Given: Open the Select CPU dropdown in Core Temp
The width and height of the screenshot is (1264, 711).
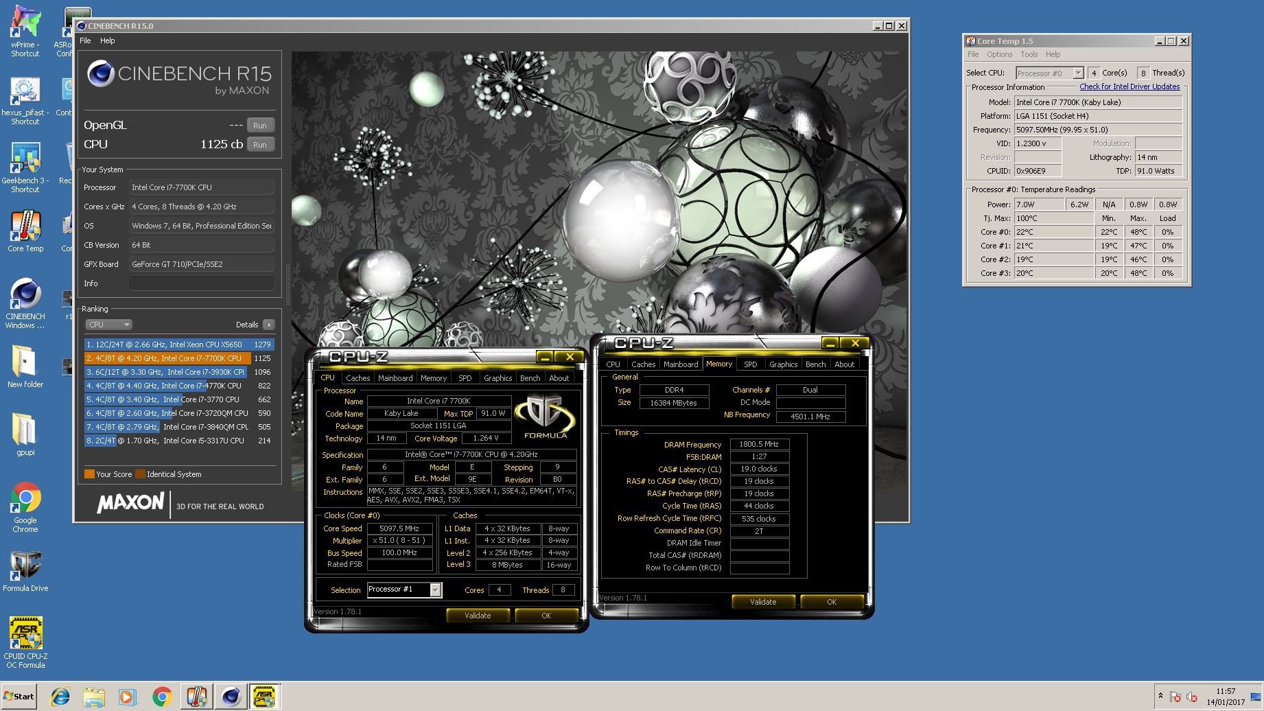Looking at the screenshot, I should (1050, 73).
